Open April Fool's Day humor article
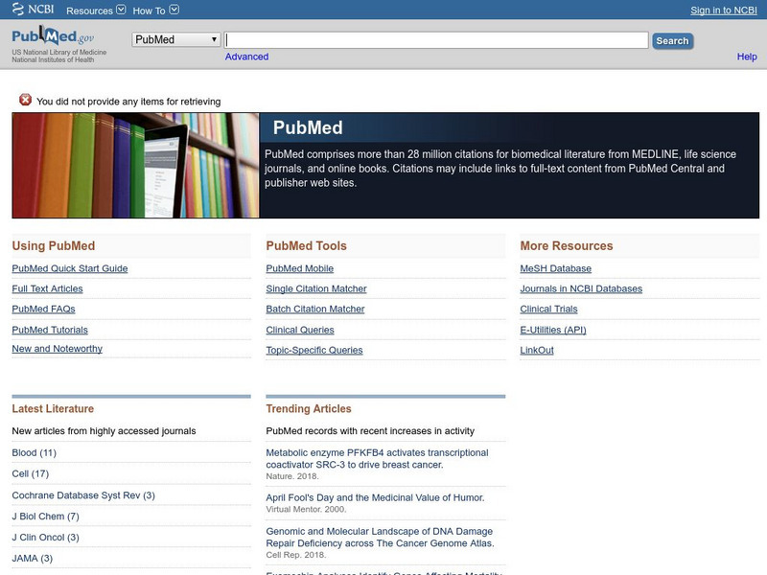The image size is (767, 575). 375,497
